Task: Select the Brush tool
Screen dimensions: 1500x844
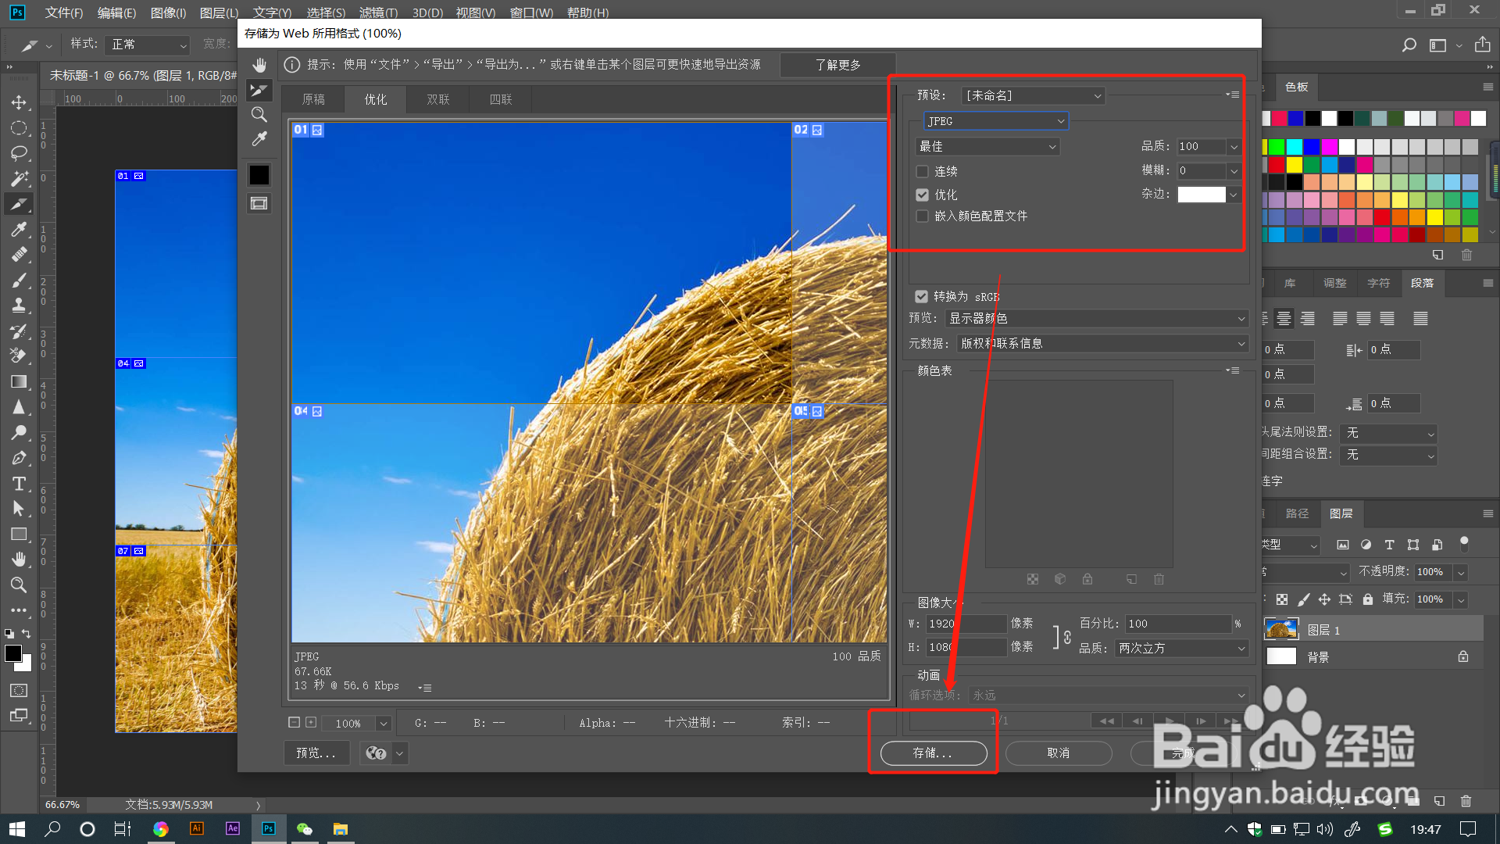Action: click(x=19, y=280)
